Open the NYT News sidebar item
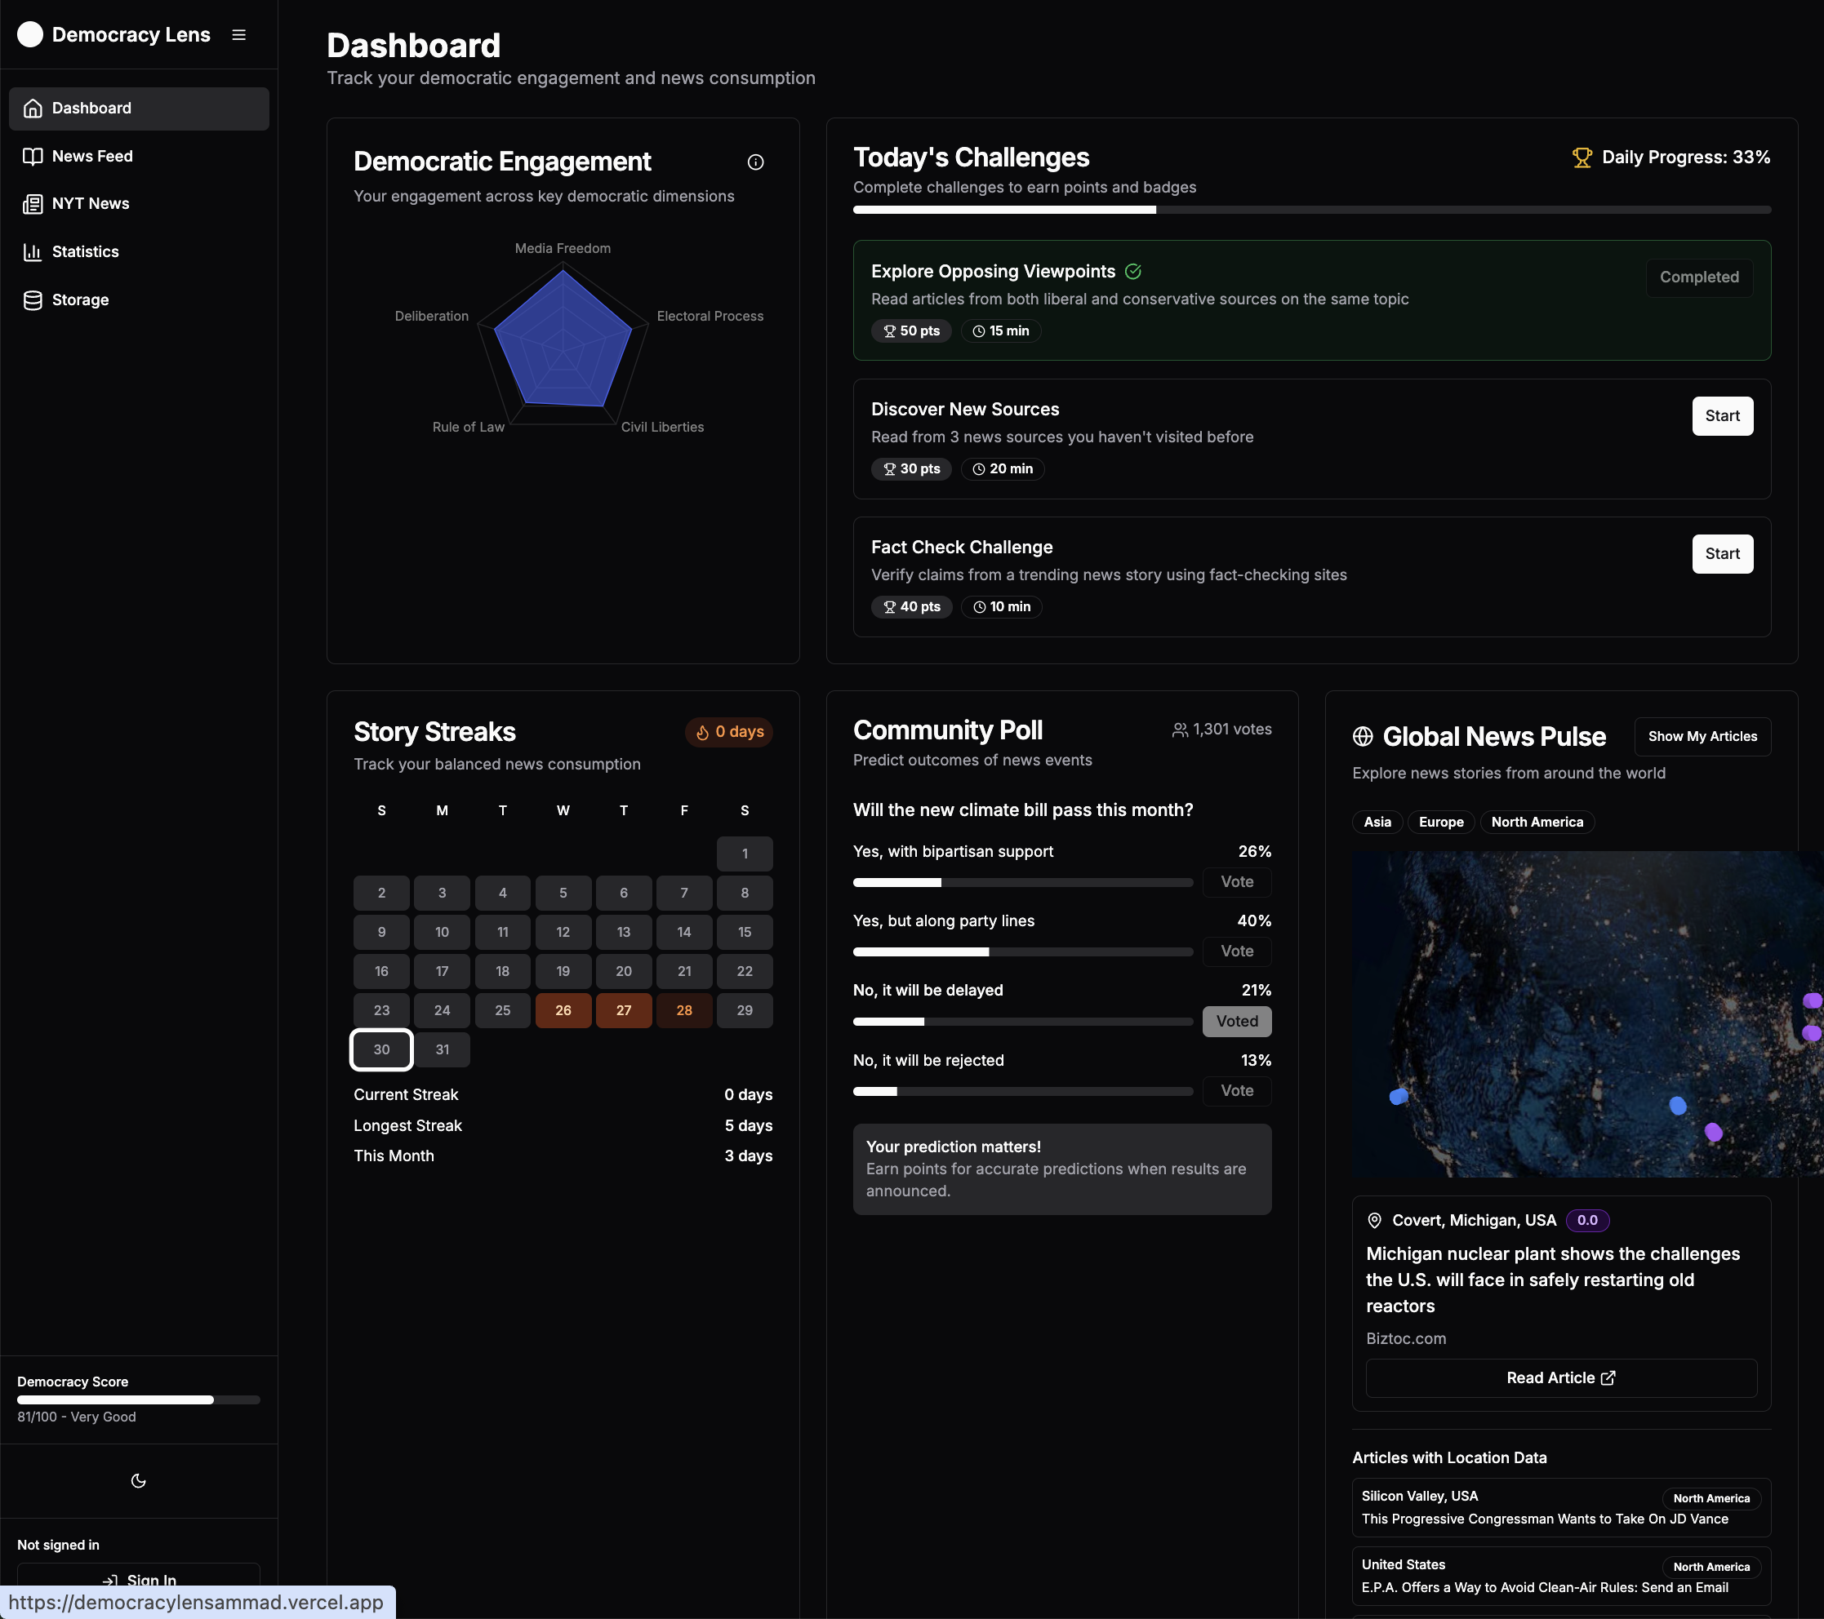1824x1619 pixels. (x=90, y=203)
